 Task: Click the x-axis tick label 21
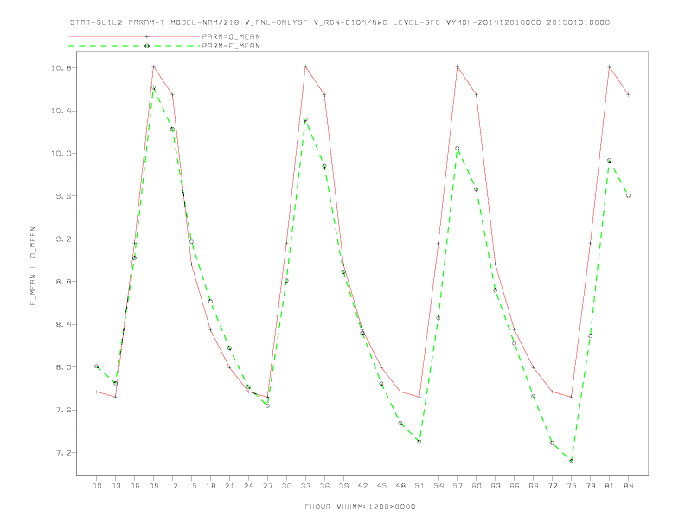click(x=229, y=486)
